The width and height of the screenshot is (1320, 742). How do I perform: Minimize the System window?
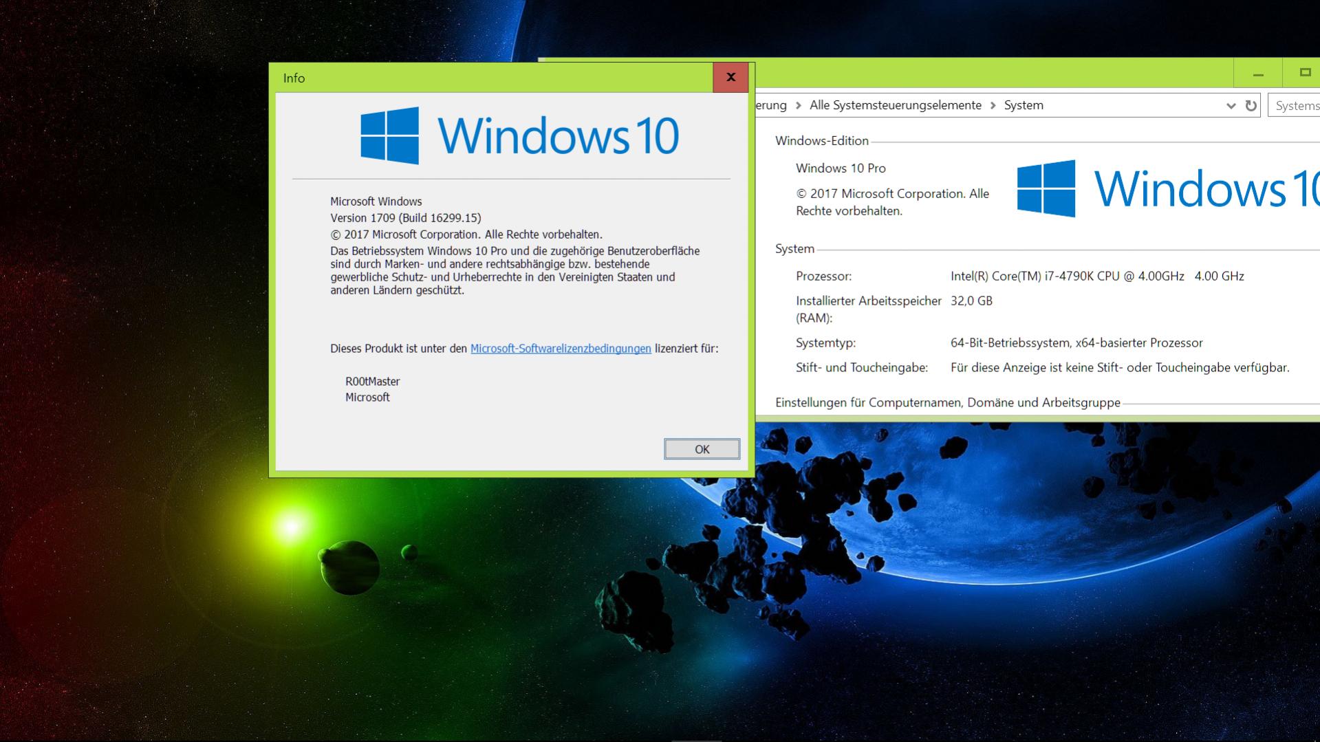[x=1258, y=74]
